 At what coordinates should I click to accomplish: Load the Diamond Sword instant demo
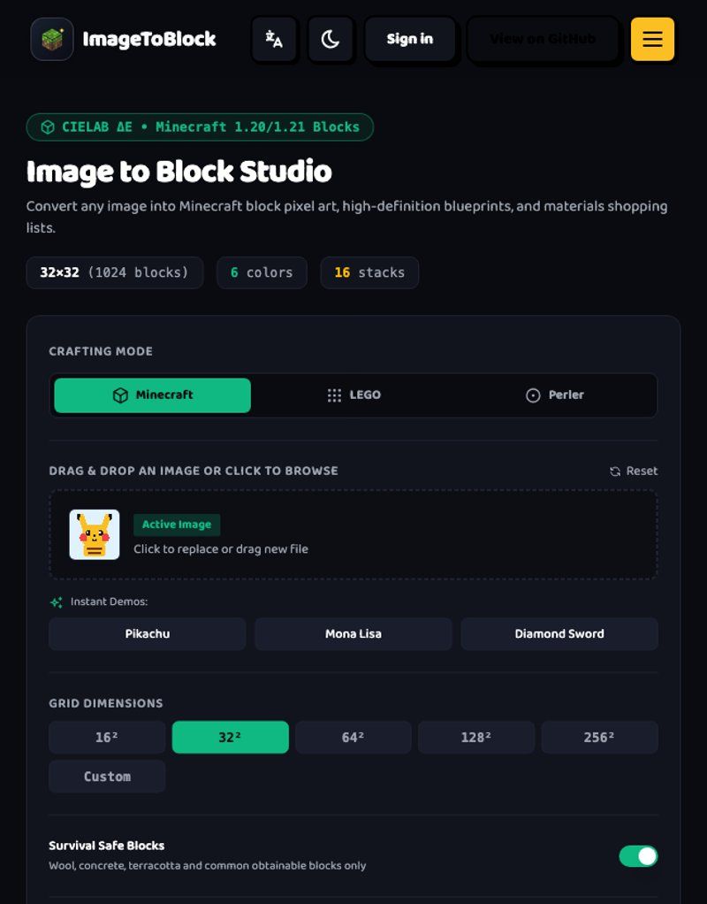[559, 633]
